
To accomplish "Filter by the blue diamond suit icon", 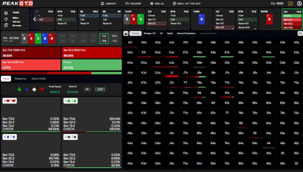I will [x=27, y=89].
